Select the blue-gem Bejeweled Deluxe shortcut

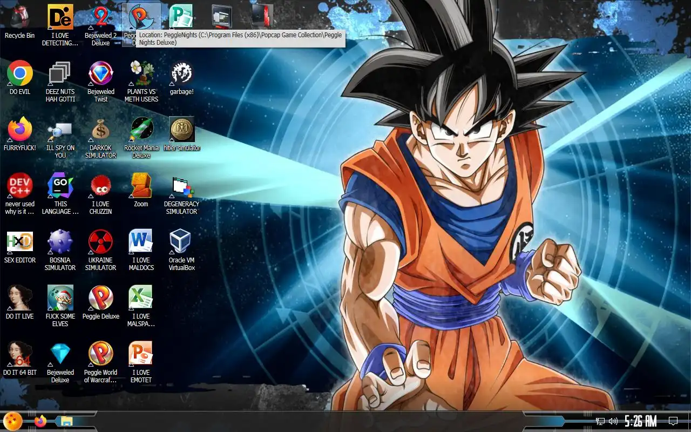[x=60, y=362]
